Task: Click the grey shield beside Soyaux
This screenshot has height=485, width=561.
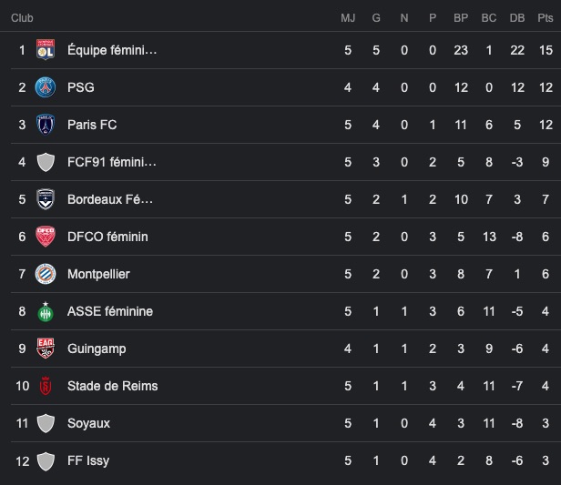Action: tap(46, 423)
